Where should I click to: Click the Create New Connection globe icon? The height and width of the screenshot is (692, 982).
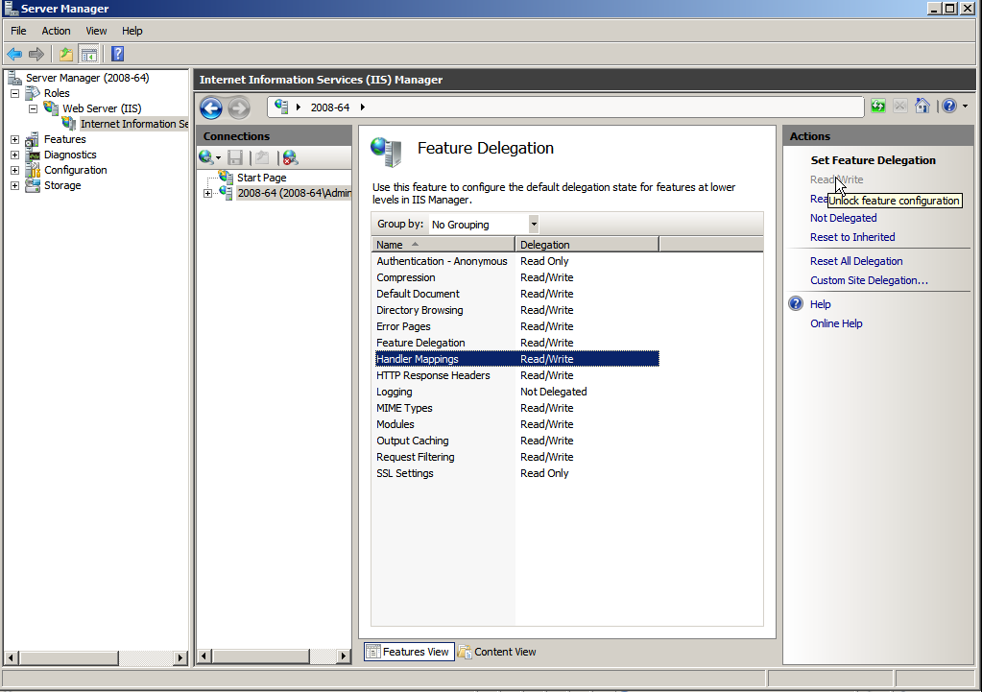coord(206,157)
